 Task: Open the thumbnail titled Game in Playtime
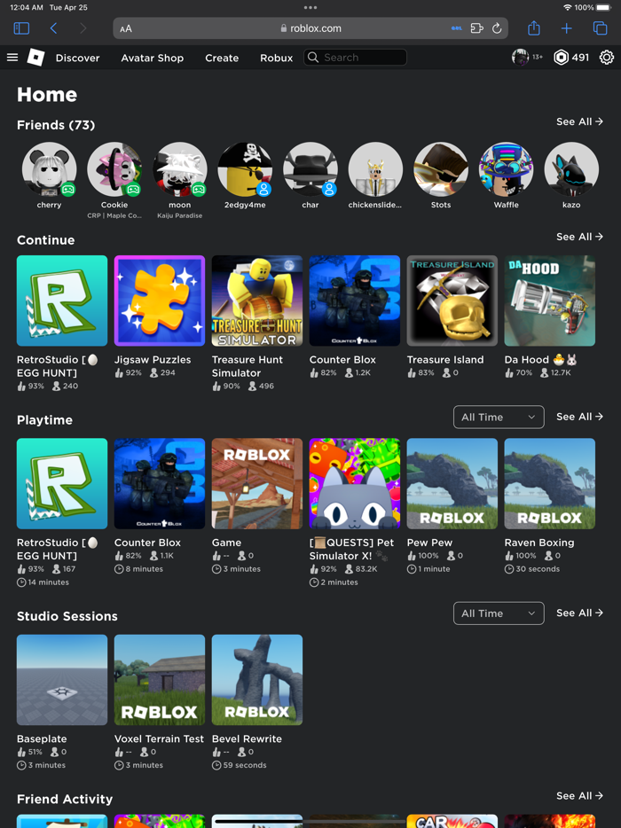[x=257, y=483]
